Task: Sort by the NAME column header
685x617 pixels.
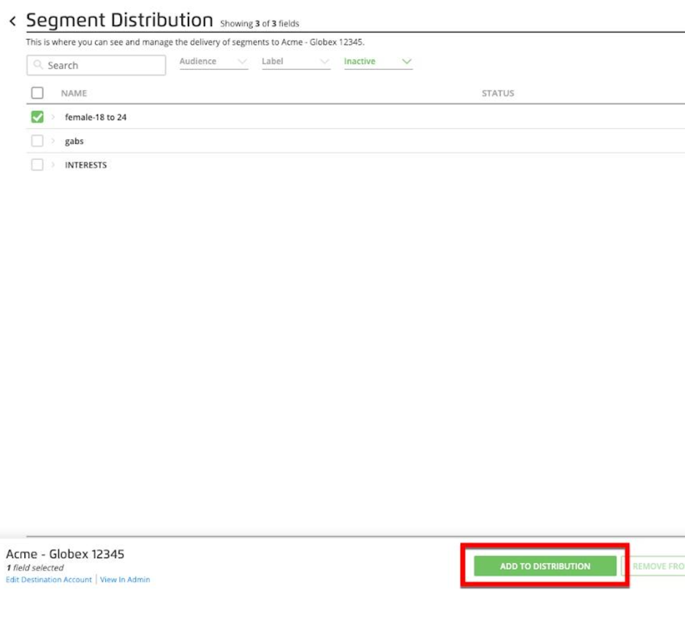Action: click(x=74, y=93)
